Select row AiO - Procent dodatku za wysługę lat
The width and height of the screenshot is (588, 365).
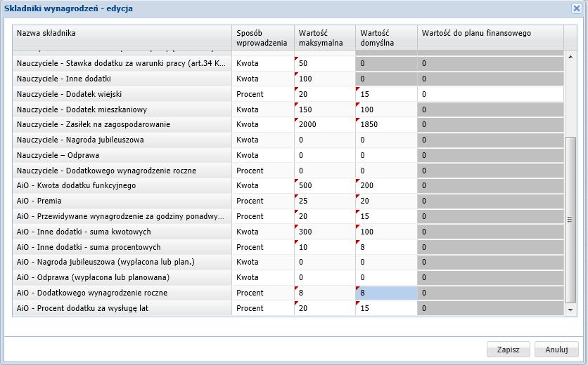click(x=288, y=307)
